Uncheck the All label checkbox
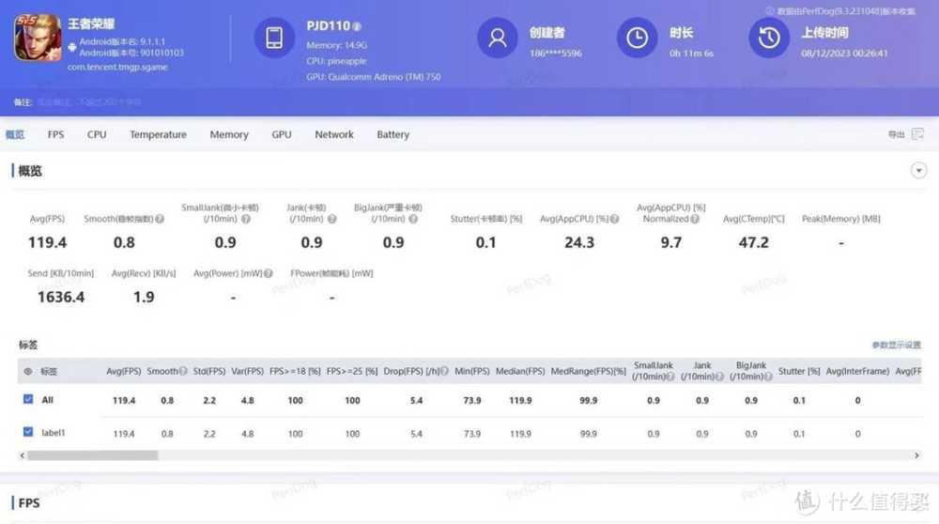This screenshot has width=939, height=524. (28, 400)
